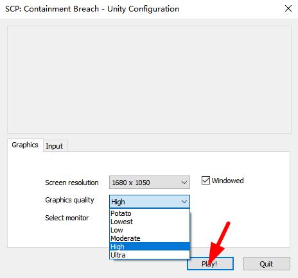The height and width of the screenshot is (278, 298).
Task: Close the Unity Configuration window
Action: [x=288, y=9]
